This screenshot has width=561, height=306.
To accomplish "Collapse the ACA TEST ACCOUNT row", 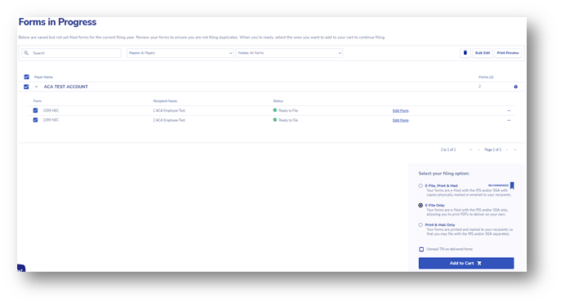I will coord(36,86).
